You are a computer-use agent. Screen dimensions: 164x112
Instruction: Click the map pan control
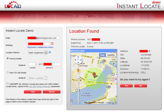pyautogui.click(x=78, y=60)
